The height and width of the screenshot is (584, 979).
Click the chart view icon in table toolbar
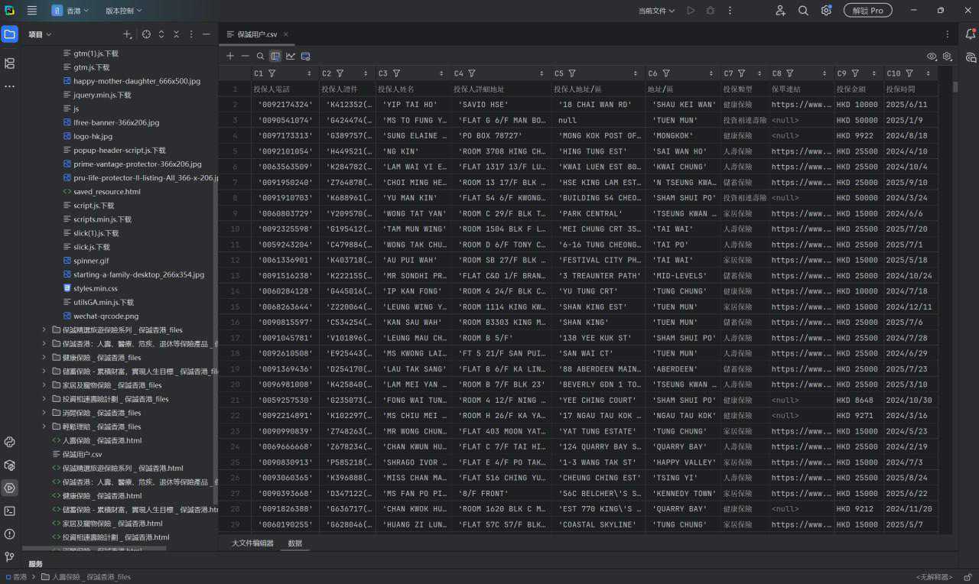[x=291, y=56]
